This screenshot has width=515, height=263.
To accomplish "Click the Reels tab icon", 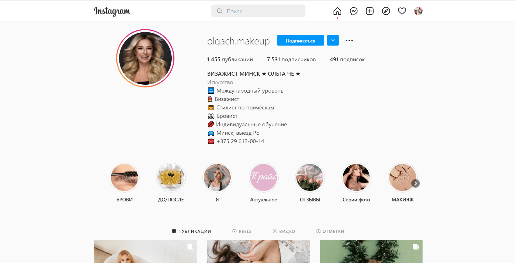I will tap(234, 231).
